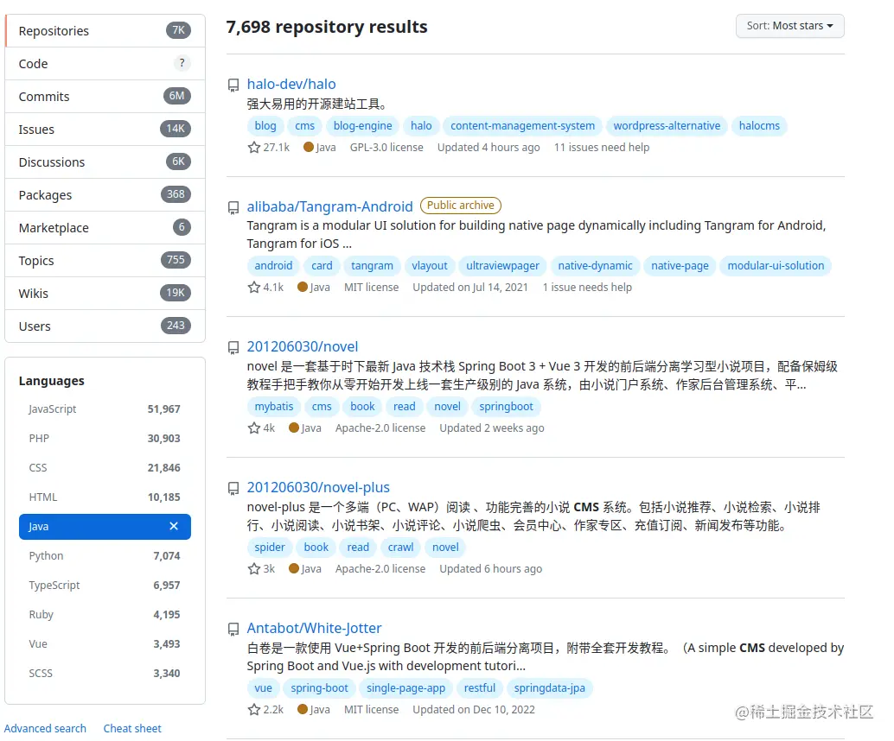Image resolution: width=894 pixels, height=741 pixels.
Task: Select Repositories results tab
Action: [x=105, y=31]
